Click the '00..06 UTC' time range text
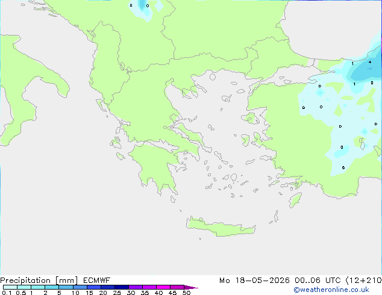The image size is (382, 295). click(318, 281)
